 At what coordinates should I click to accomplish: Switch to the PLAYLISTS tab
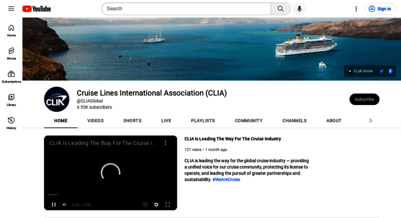pyautogui.click(x=203, y=121)
